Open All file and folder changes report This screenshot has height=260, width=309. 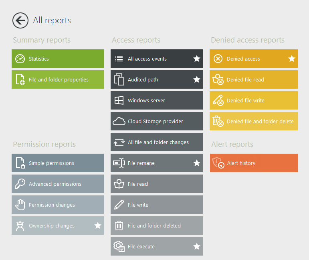point(158,142)
